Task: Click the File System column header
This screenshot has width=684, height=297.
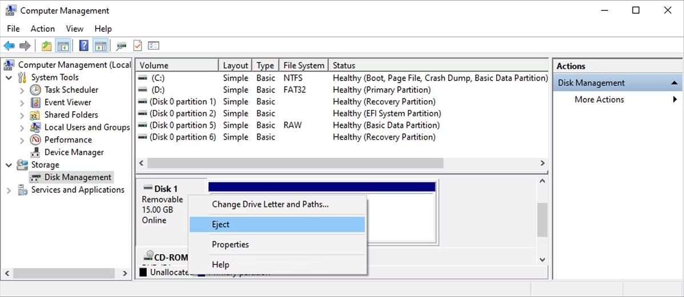Action: pos(304,66)
